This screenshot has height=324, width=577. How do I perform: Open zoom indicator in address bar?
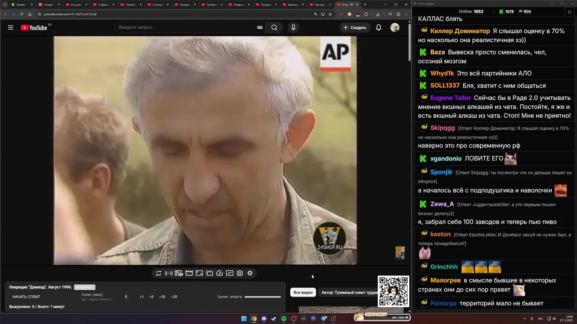click(316, 14)
